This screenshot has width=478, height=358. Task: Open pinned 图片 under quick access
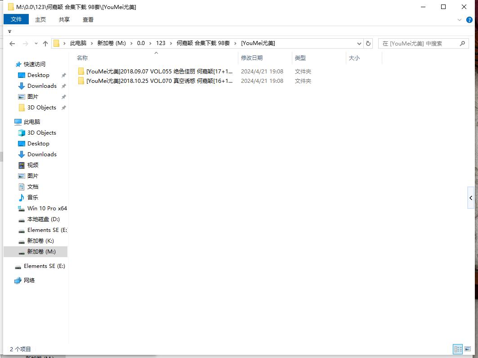(x=33, y=97)
